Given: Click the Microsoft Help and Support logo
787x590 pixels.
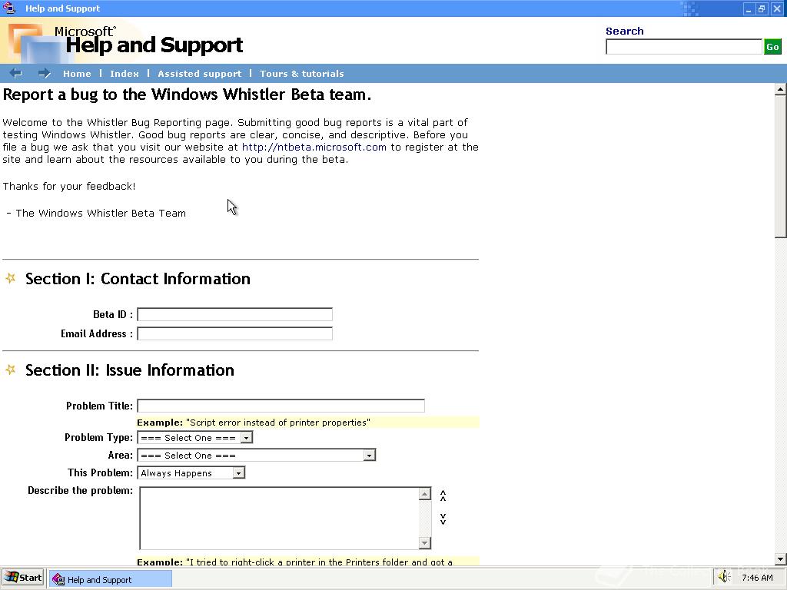Looking at the screenshot, I should tap(125, 40).
